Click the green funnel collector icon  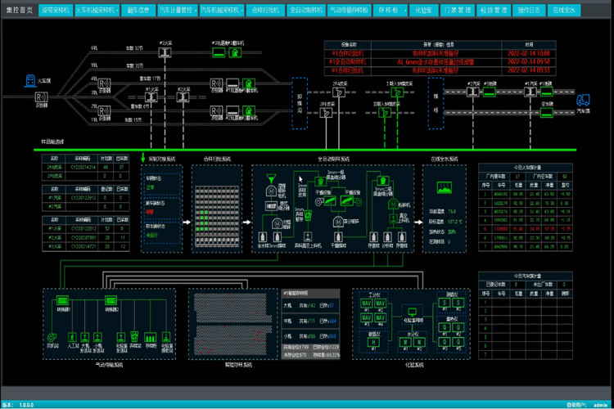tap(269, 176)
